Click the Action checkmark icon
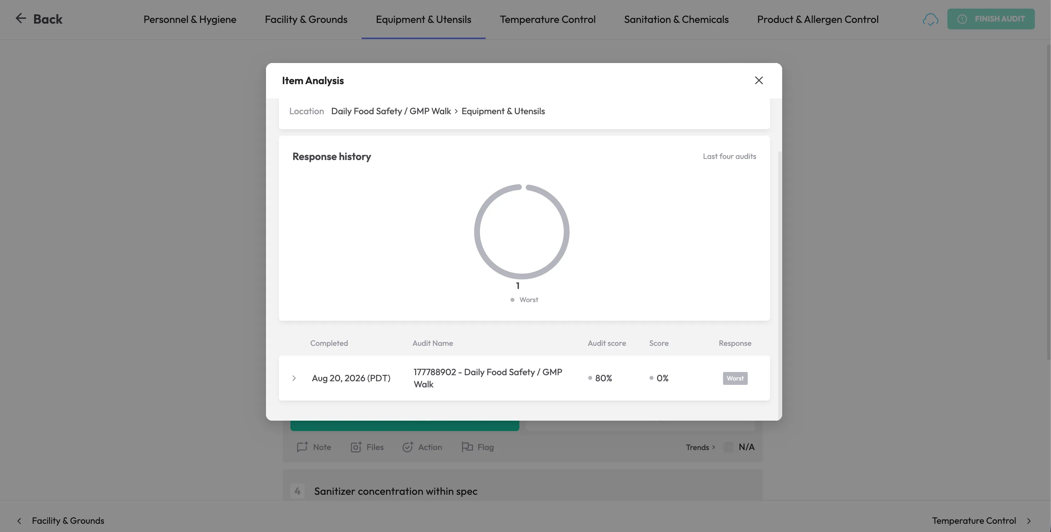The image size is (1051, 532). (408, 447)
